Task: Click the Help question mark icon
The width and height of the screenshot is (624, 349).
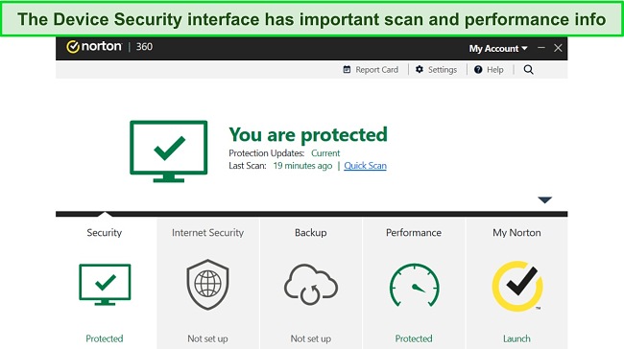Action: 478,70
